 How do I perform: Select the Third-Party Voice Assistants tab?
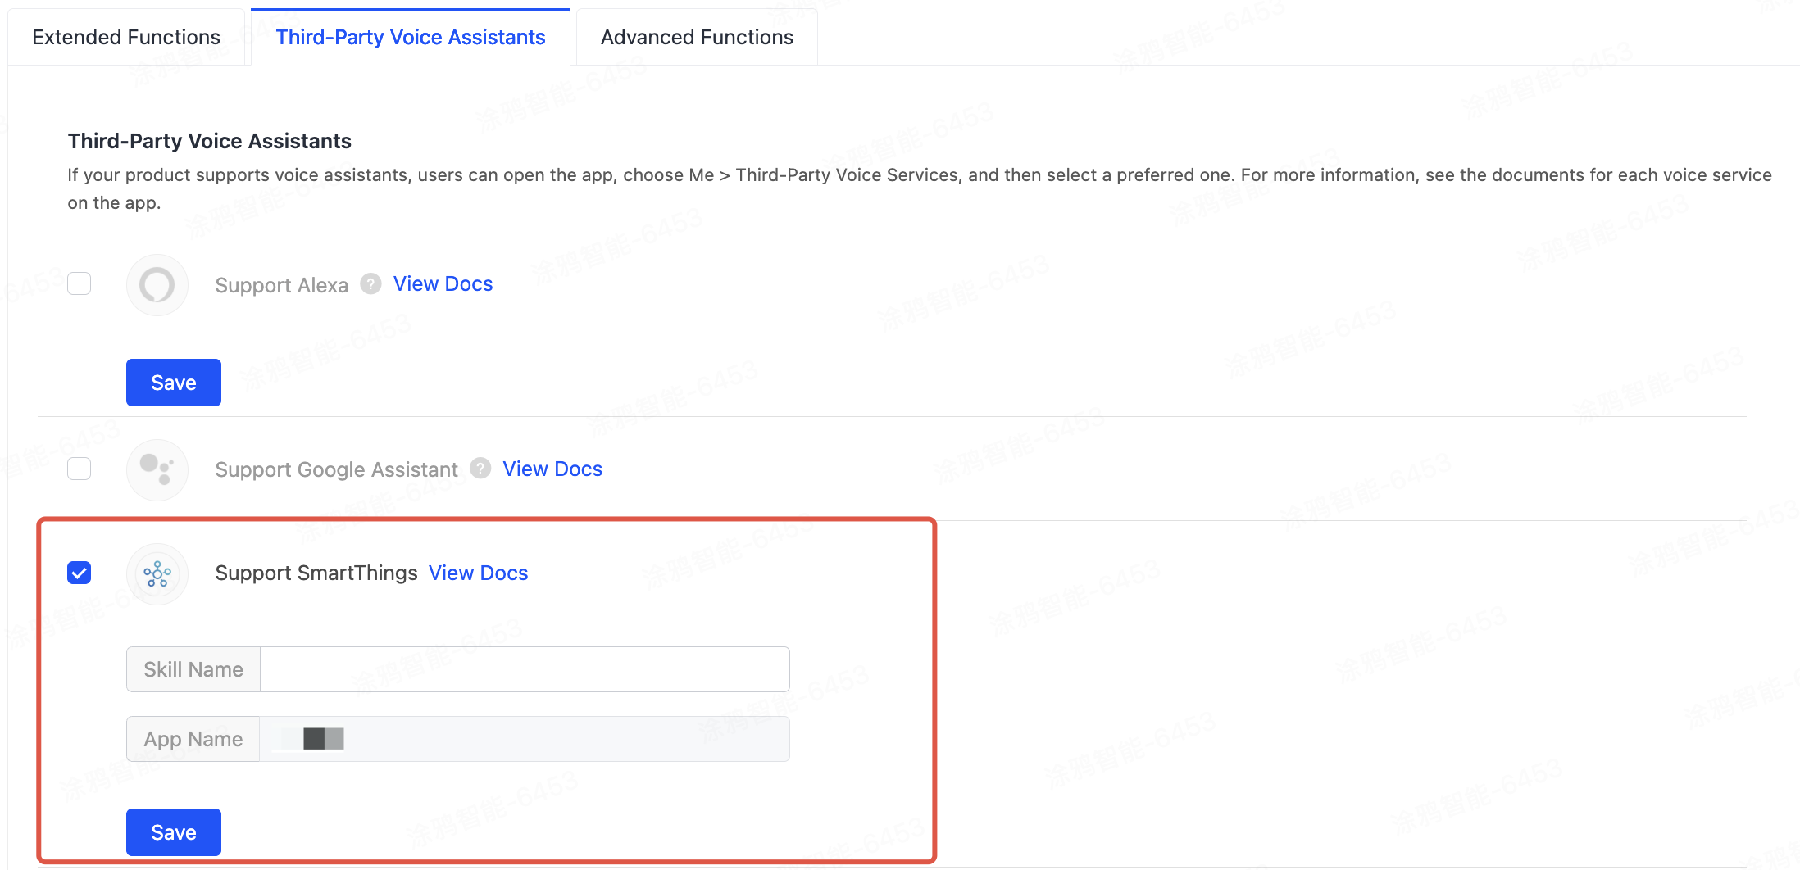click(410, 37)
